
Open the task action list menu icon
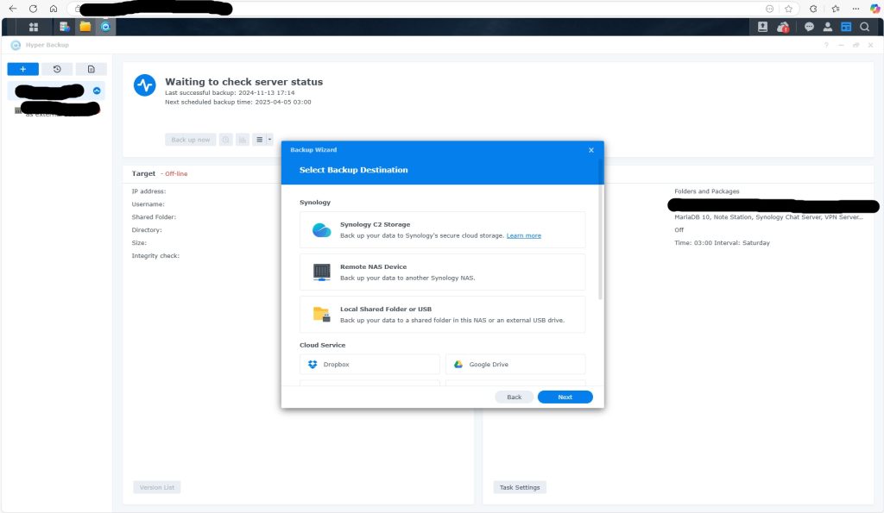[x=259, y=140]
